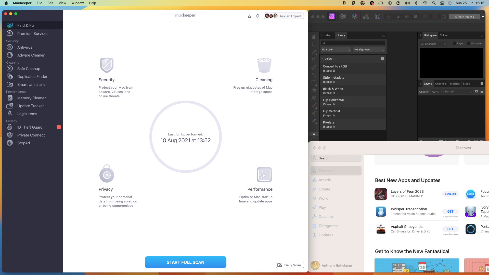Toggle Marquee checkbox in Histogram panel
Screen dimensions: 489x275
click(x=468, y=43)
